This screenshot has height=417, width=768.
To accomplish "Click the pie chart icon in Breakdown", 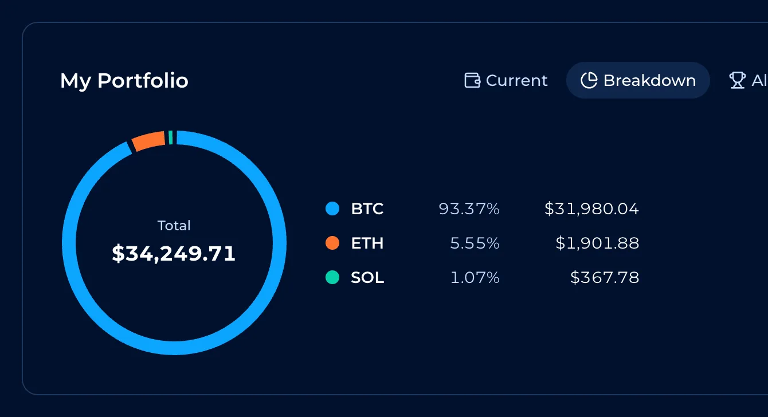I will [589, 80].
